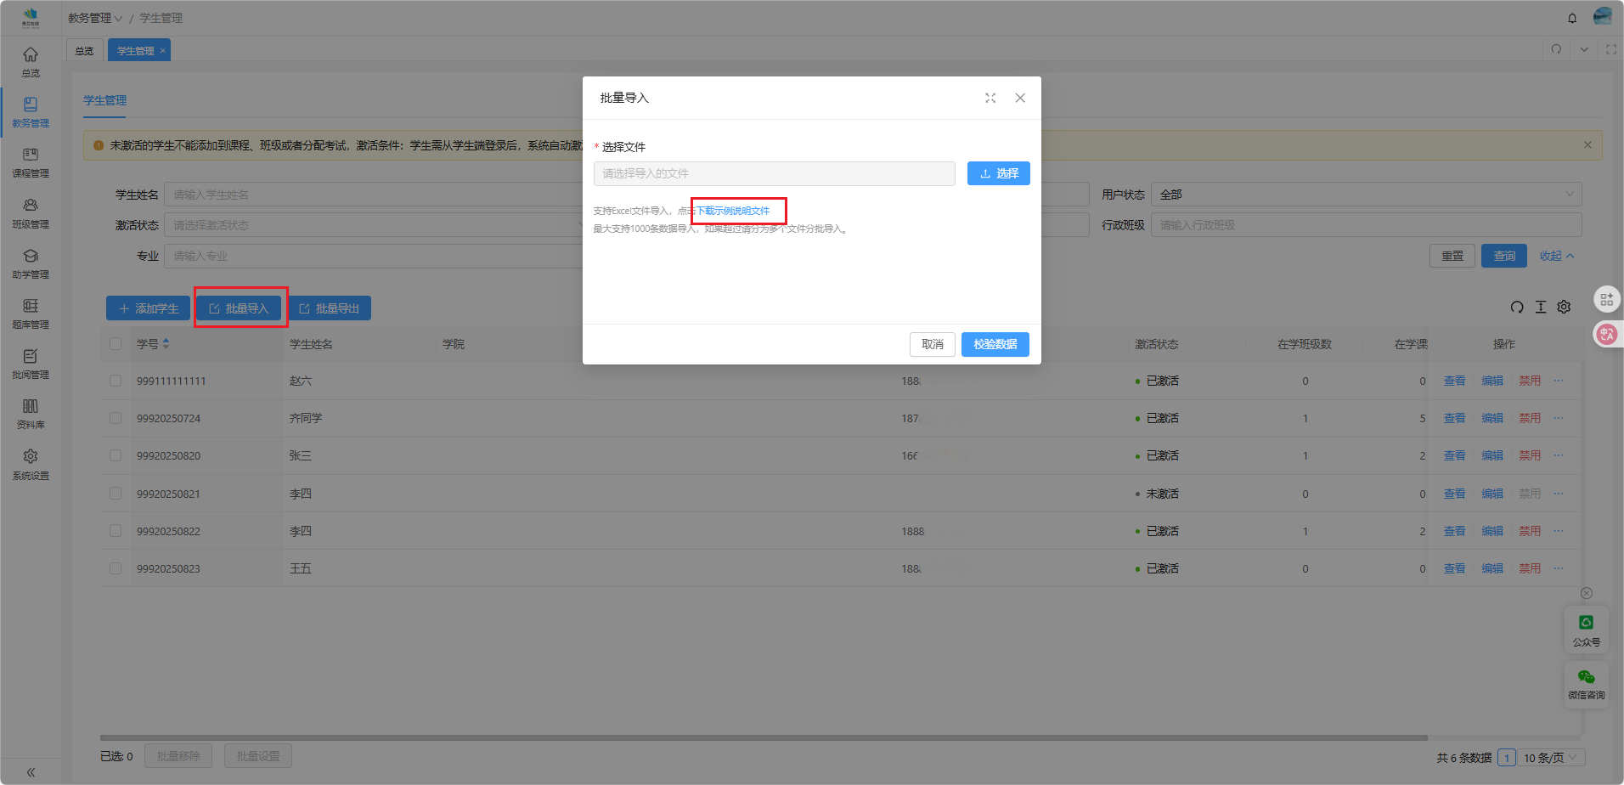Viewport: 1624px width, 785px height.
Task: Click the table refresh icon
Action: click(x=1517, y=308)
